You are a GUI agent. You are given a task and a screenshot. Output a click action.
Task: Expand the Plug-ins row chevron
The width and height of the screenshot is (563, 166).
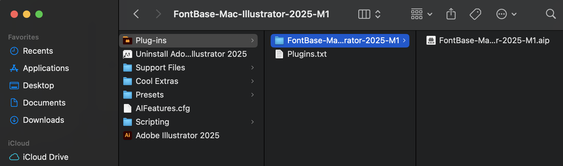[252, 40]
